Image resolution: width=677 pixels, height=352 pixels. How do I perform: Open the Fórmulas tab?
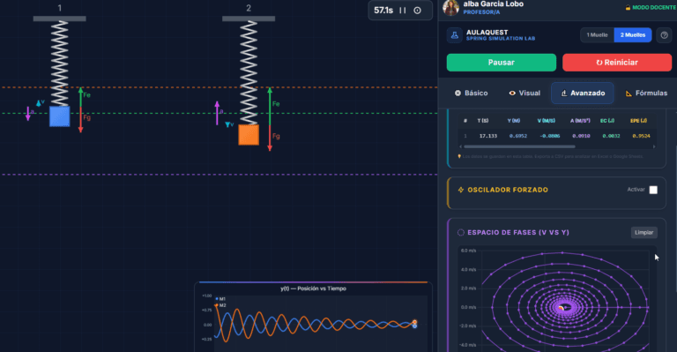pos(646,93)
